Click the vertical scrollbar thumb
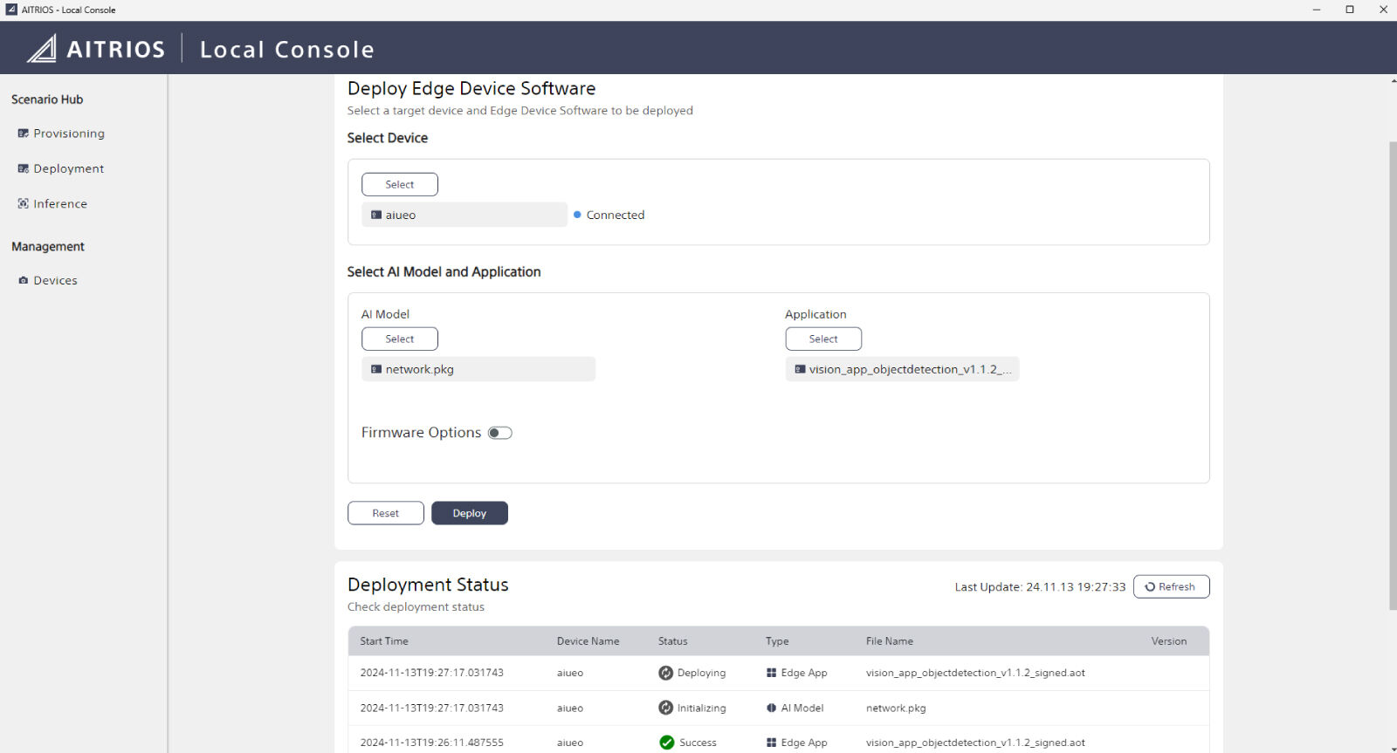Screen dimensions: 1397x753 (1393, 375)
